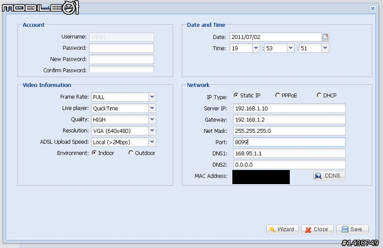
Task: Click the Port field showing 8099
Action: pos(289,142)
